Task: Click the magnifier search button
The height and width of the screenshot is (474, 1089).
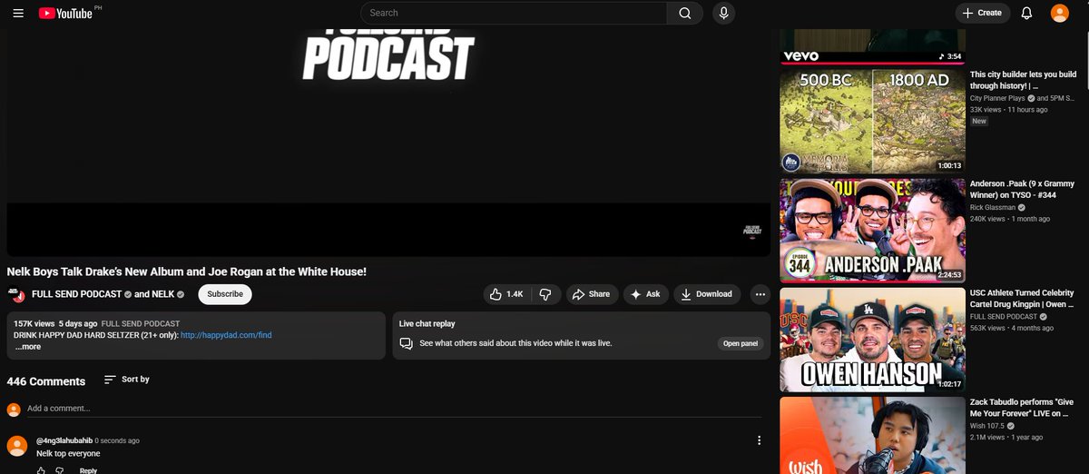Action: coord(685,13)
